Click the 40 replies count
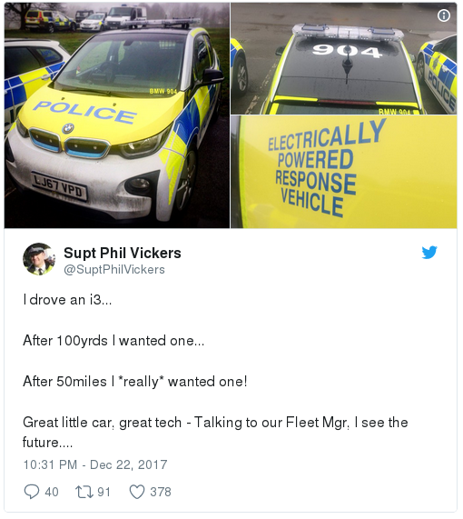 (52, 492)
